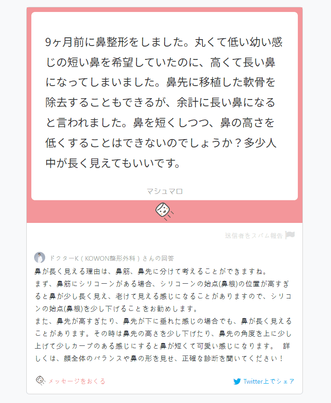
Task: Click the question line starting 除去することもできるが
Action: (x=160, y=103)
